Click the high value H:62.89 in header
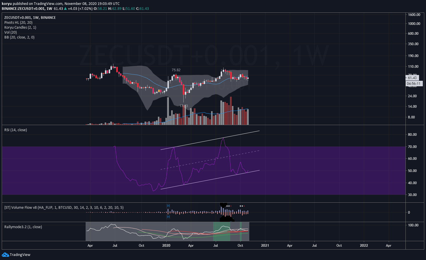 115,9
